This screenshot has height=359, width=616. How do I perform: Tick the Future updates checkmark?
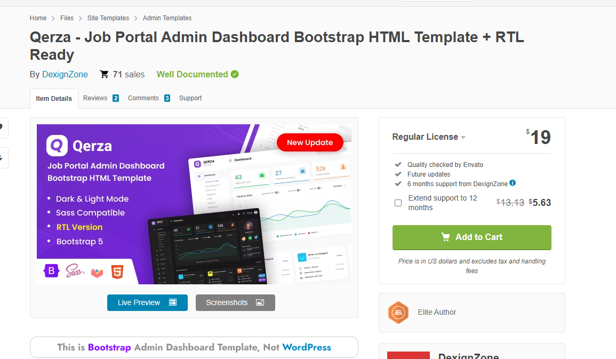pyautogui.click(x=398, y=174)
